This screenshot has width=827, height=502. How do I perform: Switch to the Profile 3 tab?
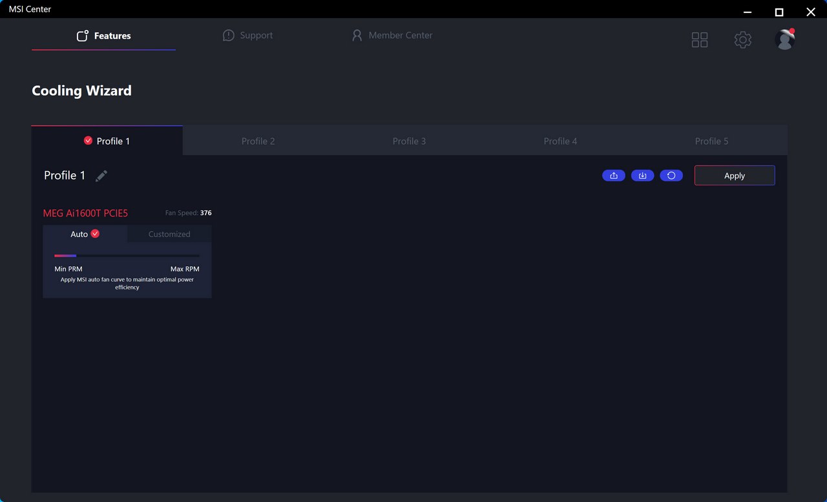[x=409, y=141]
